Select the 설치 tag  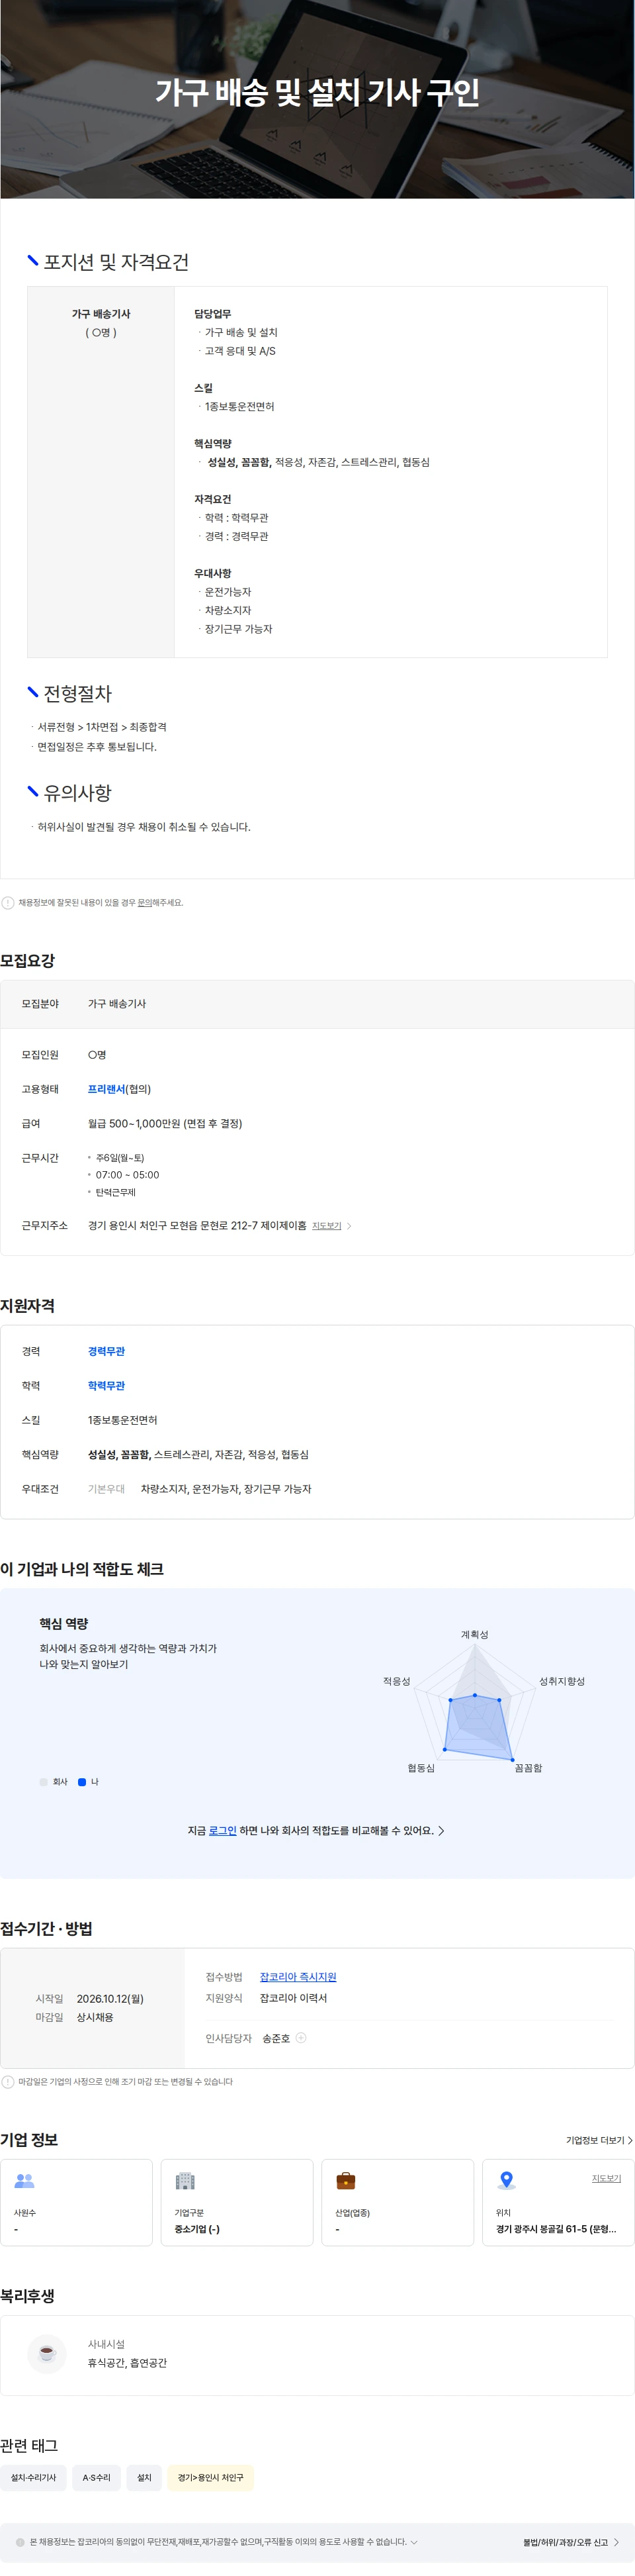(144, 2477)
